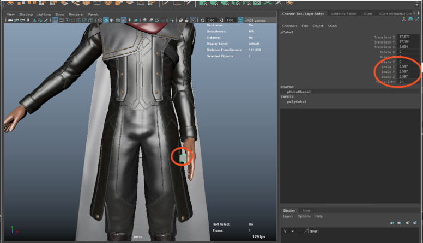Image resolution: width=423 pixels, height=243 pixels.
Task: Click the Scale Y value field
Action: (x=408, y=71)
